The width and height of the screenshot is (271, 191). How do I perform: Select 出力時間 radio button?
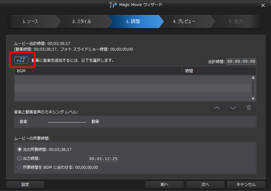tap(20, 158)
